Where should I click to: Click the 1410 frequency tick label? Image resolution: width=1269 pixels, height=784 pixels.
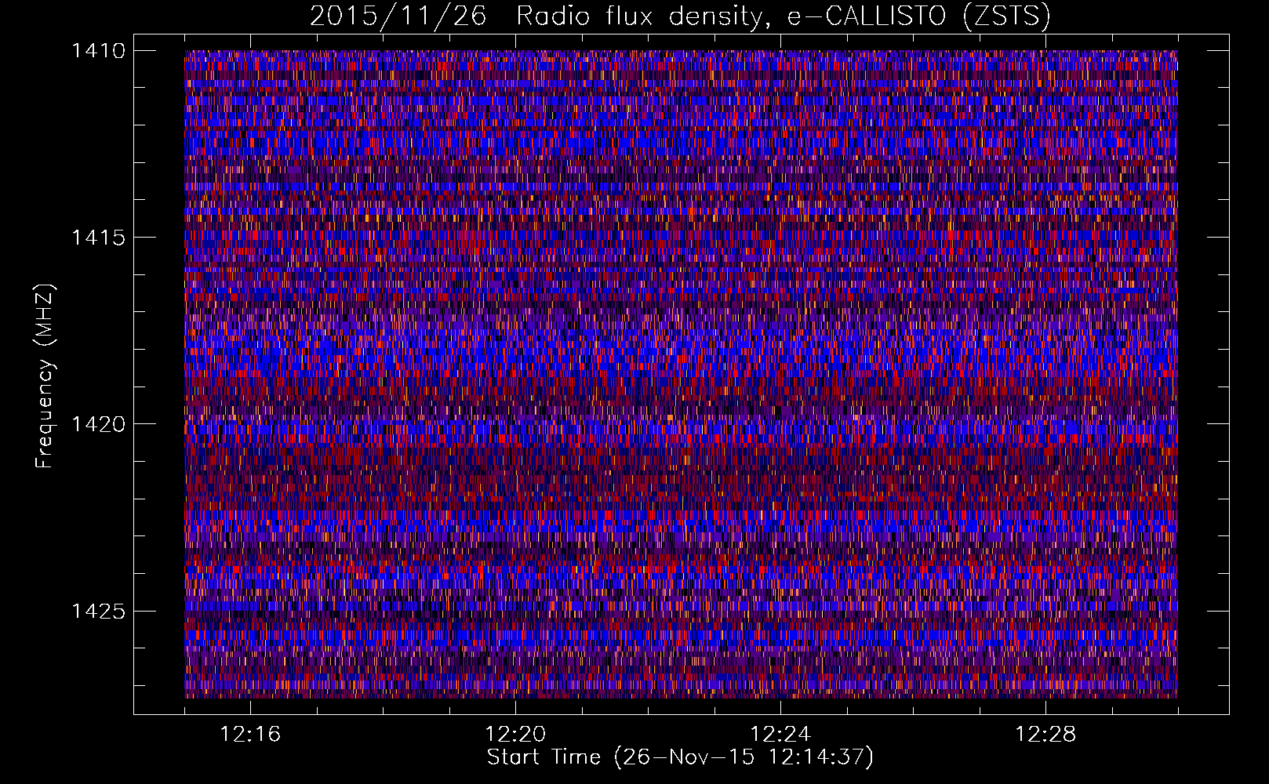[x=99, y=51]
